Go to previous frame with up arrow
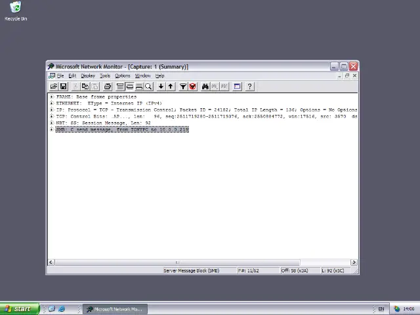Viewport: 420px width, 315px height. point(171,86)
